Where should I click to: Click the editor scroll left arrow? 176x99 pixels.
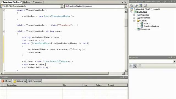coord(2,73)
